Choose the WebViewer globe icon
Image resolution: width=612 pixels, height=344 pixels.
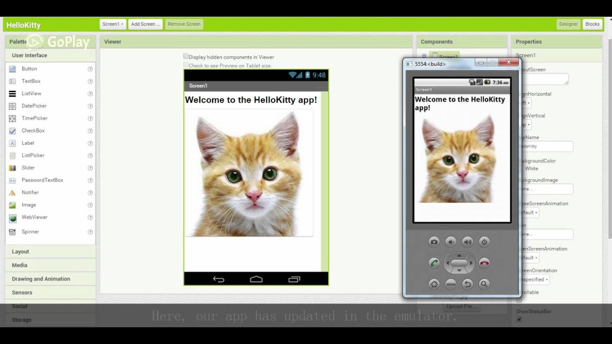(12, 218)
